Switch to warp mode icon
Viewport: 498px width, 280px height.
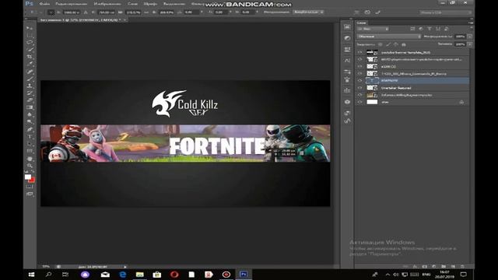click(x=357, y=12)
